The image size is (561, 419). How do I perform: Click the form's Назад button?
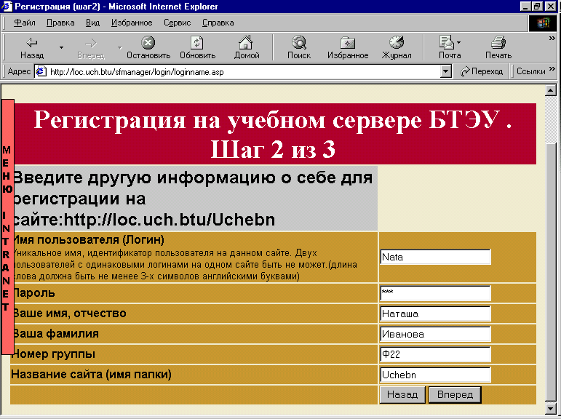pyautogui.click(x=402, y=395)
